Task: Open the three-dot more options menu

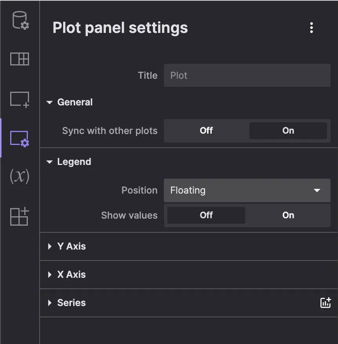Action: coord(311,28)
